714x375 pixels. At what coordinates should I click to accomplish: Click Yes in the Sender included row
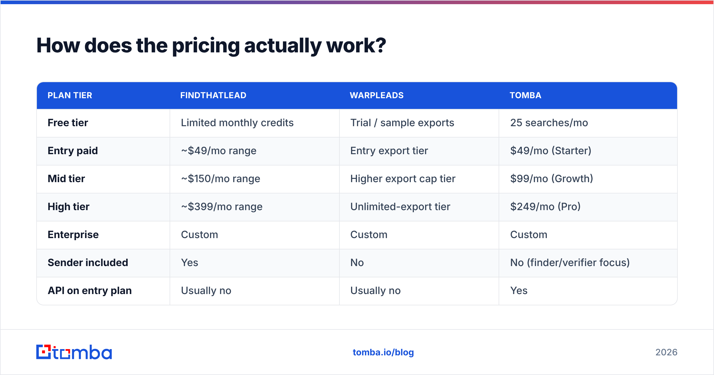pyautogui.click(x=190, y=262)
